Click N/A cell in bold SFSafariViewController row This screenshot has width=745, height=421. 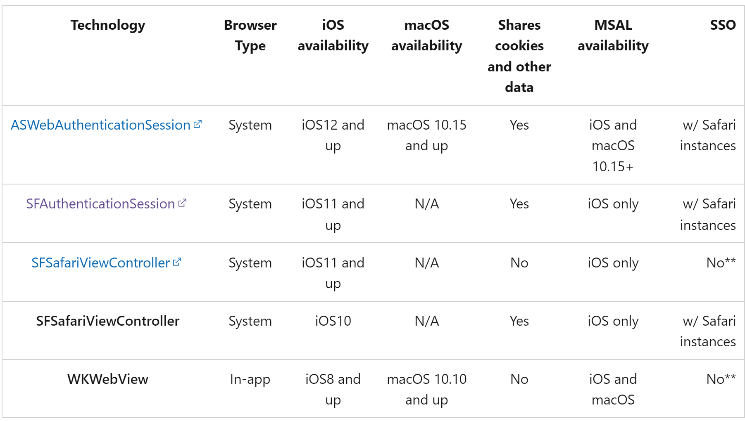[x=427, y=321]
